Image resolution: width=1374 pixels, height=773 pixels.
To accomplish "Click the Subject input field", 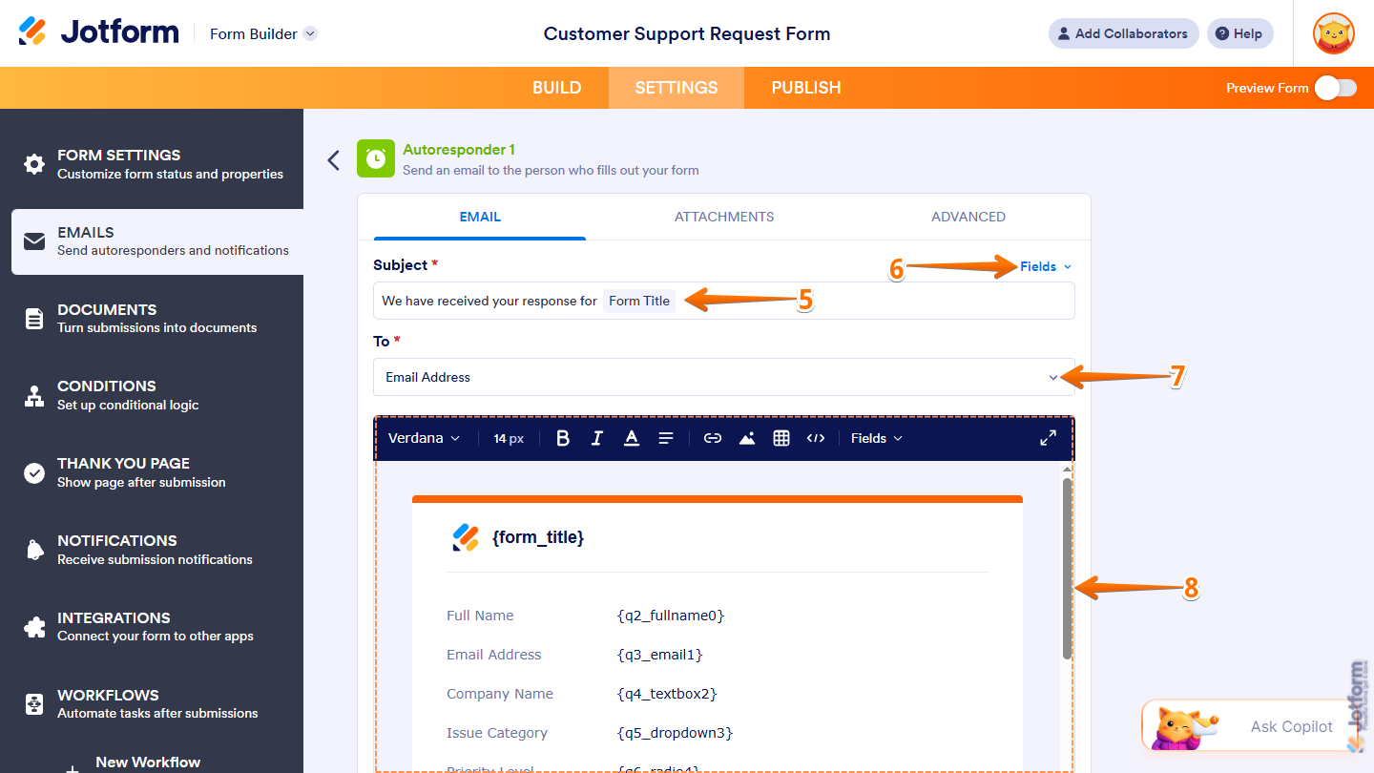I will coord(723,301).
